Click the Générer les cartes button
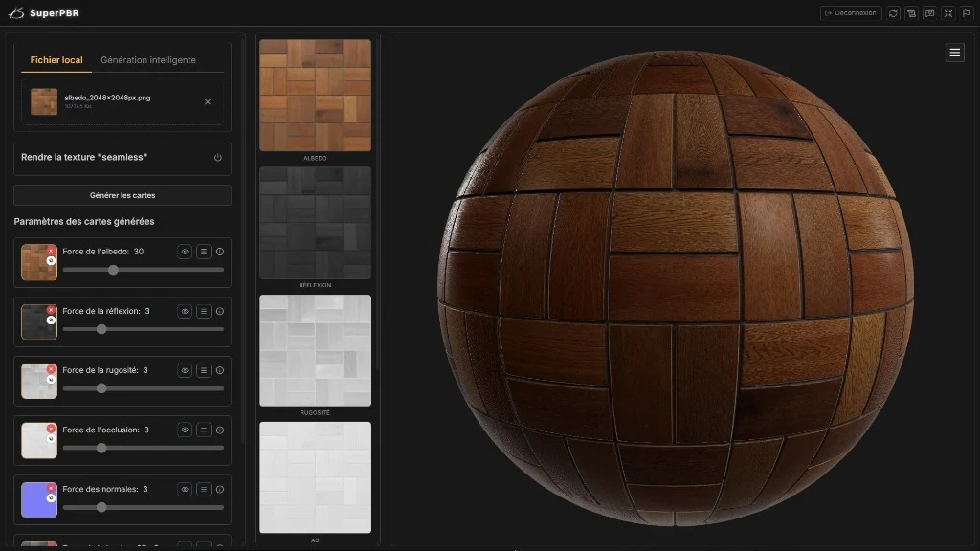 tap(122, 195)
